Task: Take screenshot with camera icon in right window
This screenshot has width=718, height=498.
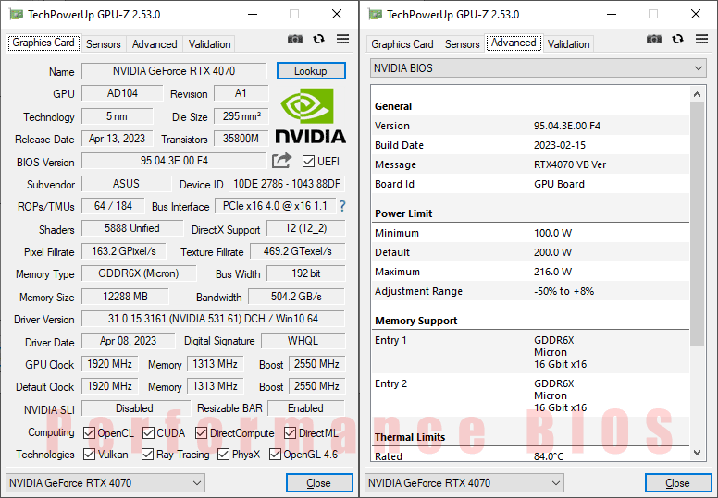Action: point(654,40)
